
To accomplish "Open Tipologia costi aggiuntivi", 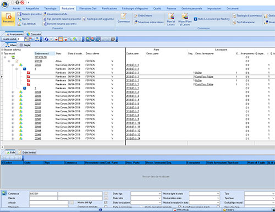I will [x=98, y=19].
